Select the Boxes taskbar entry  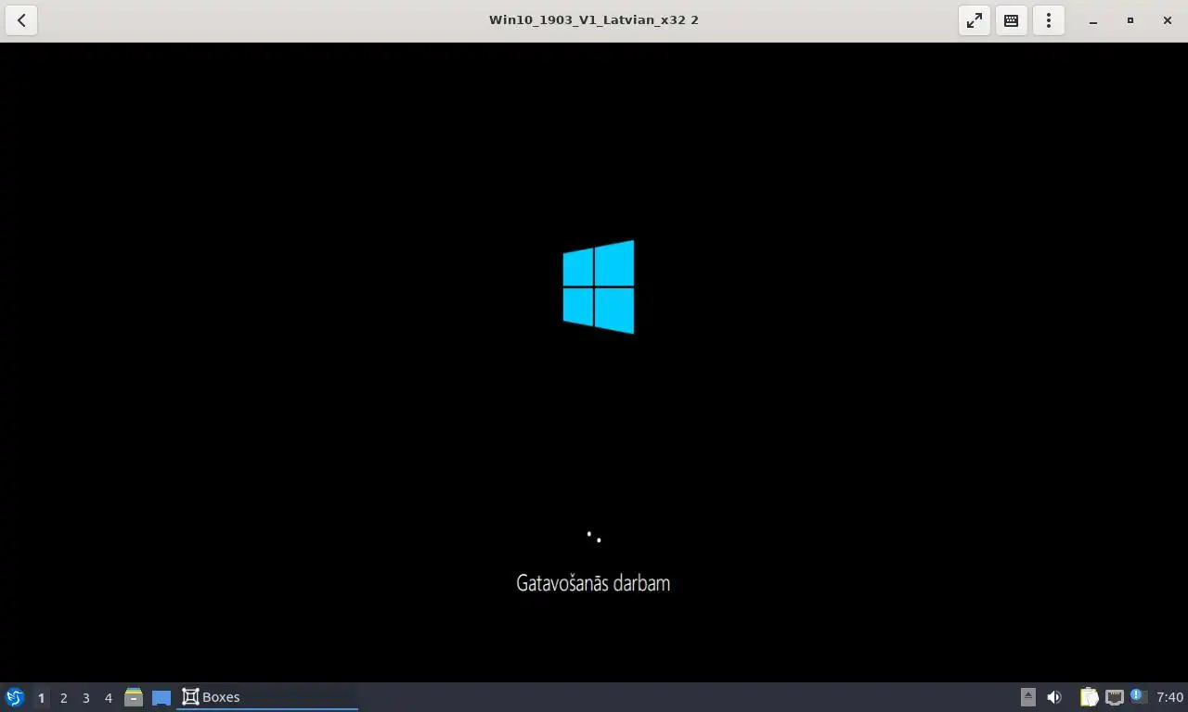coord(267,697)
